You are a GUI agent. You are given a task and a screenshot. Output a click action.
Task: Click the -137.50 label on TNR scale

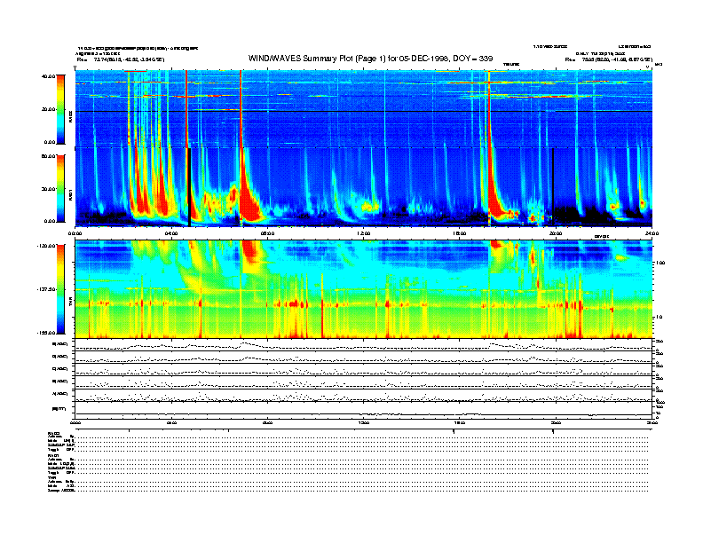pos(47,289)
